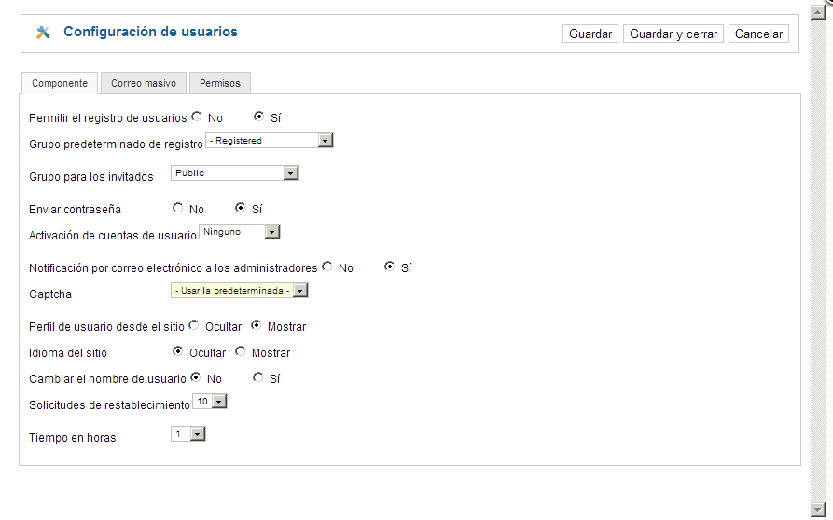
Task: Select Mostrar for Idioma del sitio
Action: [241, 351]
